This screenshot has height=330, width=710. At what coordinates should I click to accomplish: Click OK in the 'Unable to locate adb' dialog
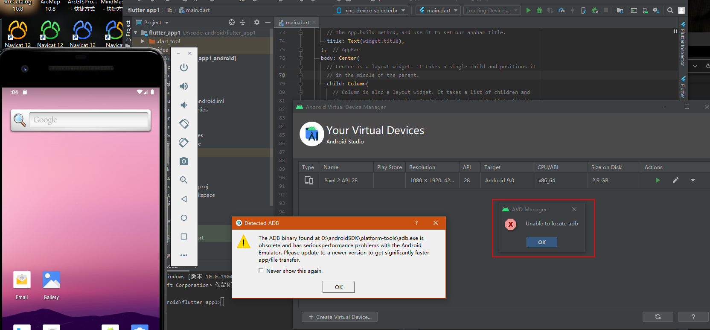tap(541, 242)
